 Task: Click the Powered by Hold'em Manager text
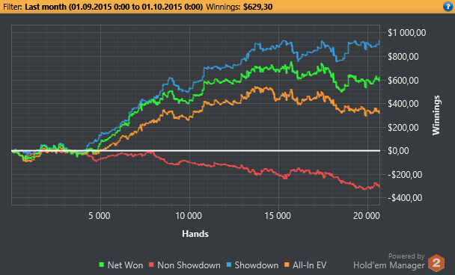389,262
